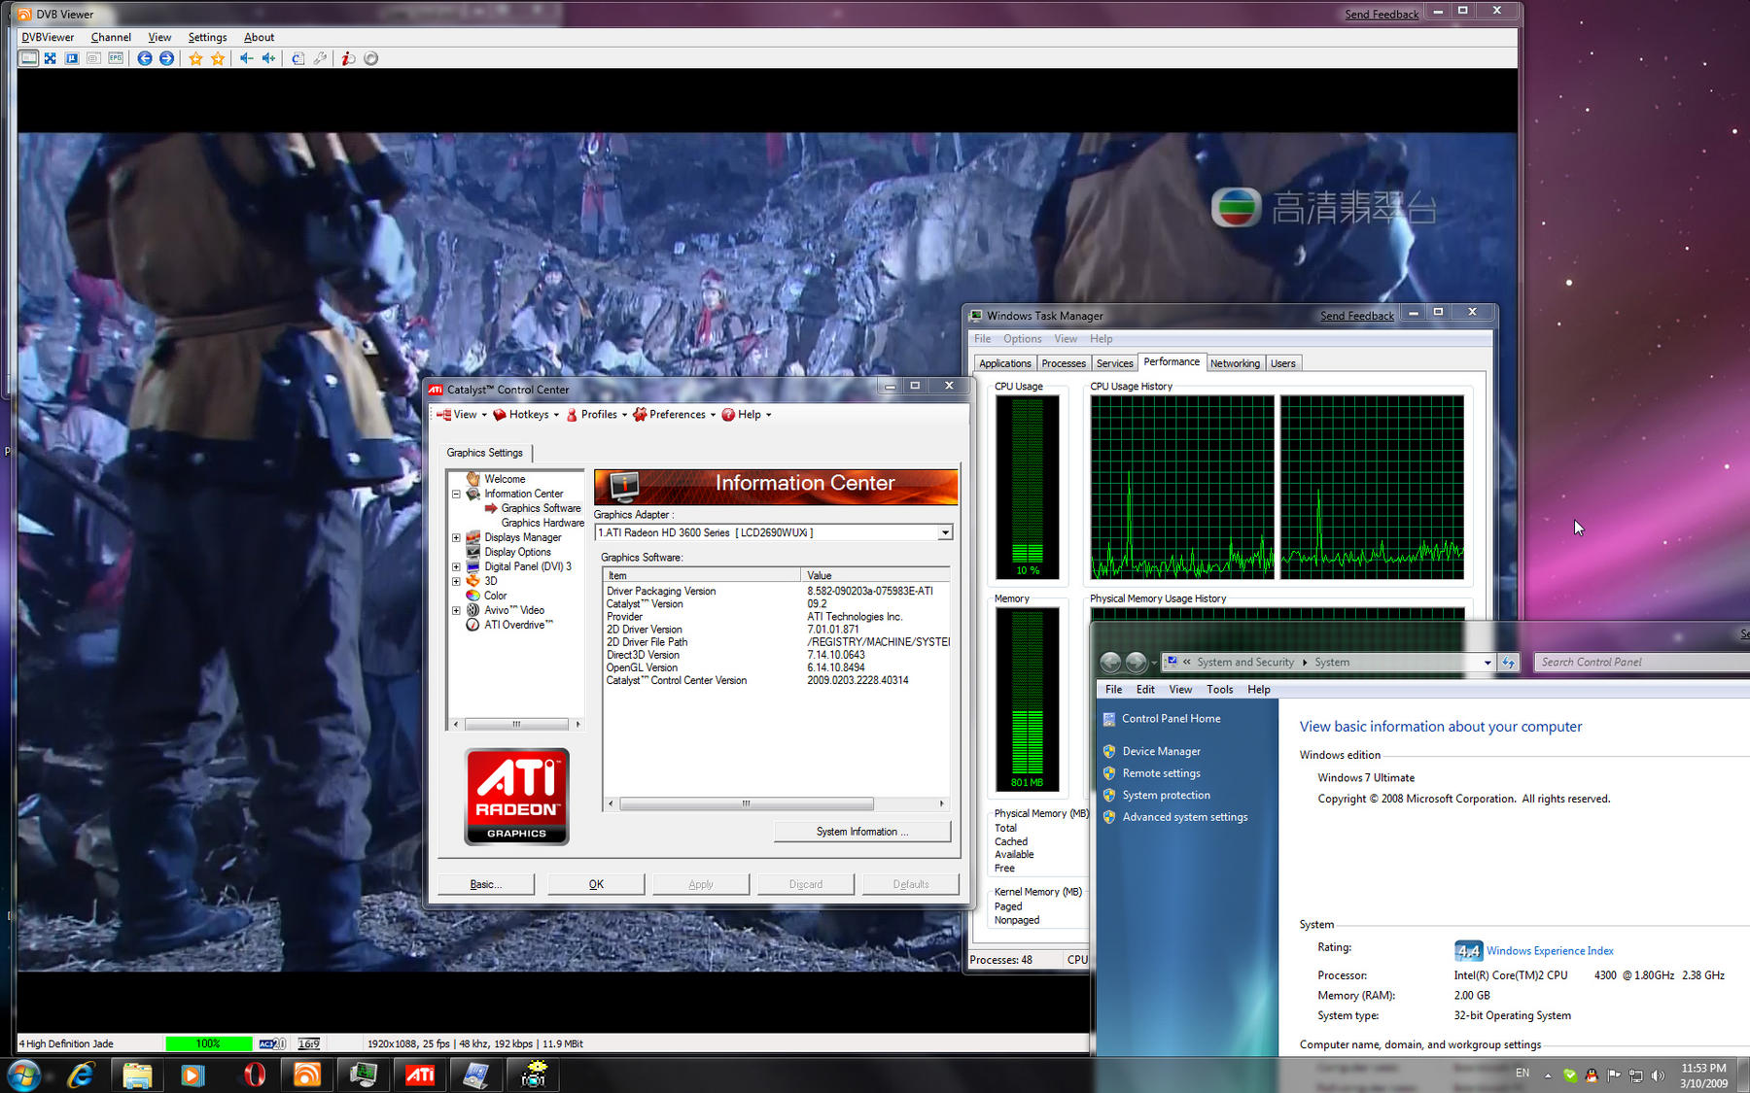Click the ATI Catalyst taskbar icon
This screenshot has width=1750, height=1093.
[420, 1075]
